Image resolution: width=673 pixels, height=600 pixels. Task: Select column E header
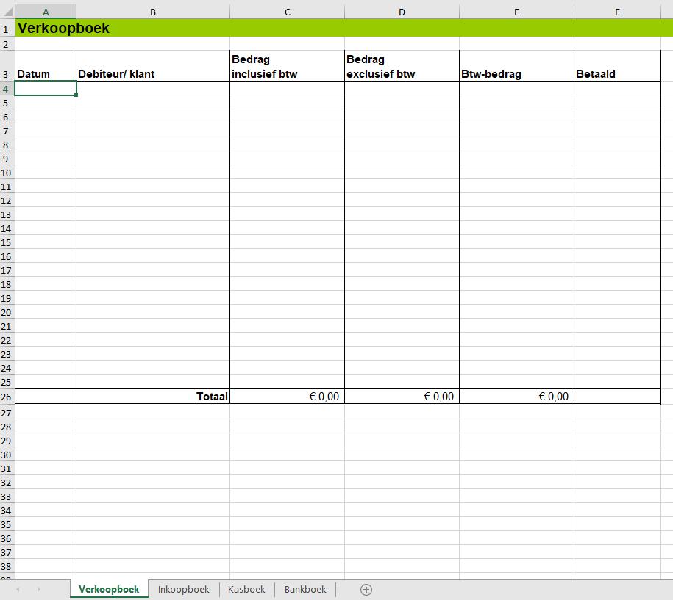(x=516, y=12)
